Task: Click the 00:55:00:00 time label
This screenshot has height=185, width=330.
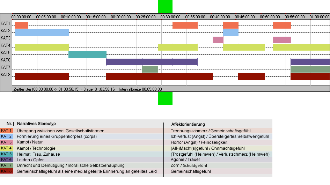Action: [295, 17]
